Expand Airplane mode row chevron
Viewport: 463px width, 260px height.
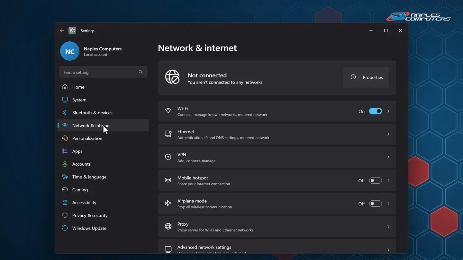388,204
